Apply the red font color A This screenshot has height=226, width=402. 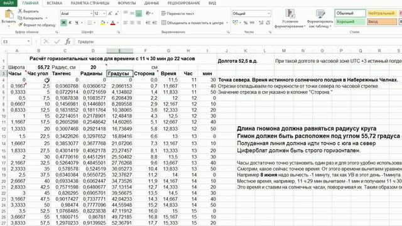coord(113,23)
